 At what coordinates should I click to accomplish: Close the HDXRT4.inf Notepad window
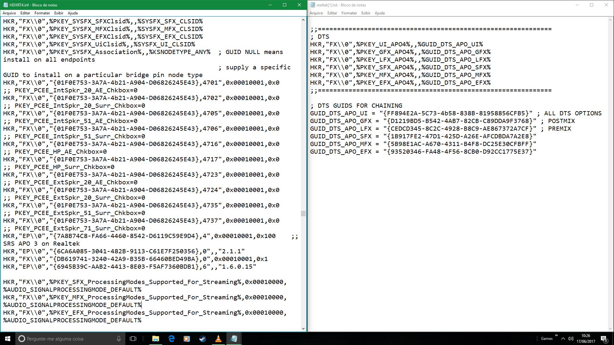pyautogui.click(x=299, y=5)
